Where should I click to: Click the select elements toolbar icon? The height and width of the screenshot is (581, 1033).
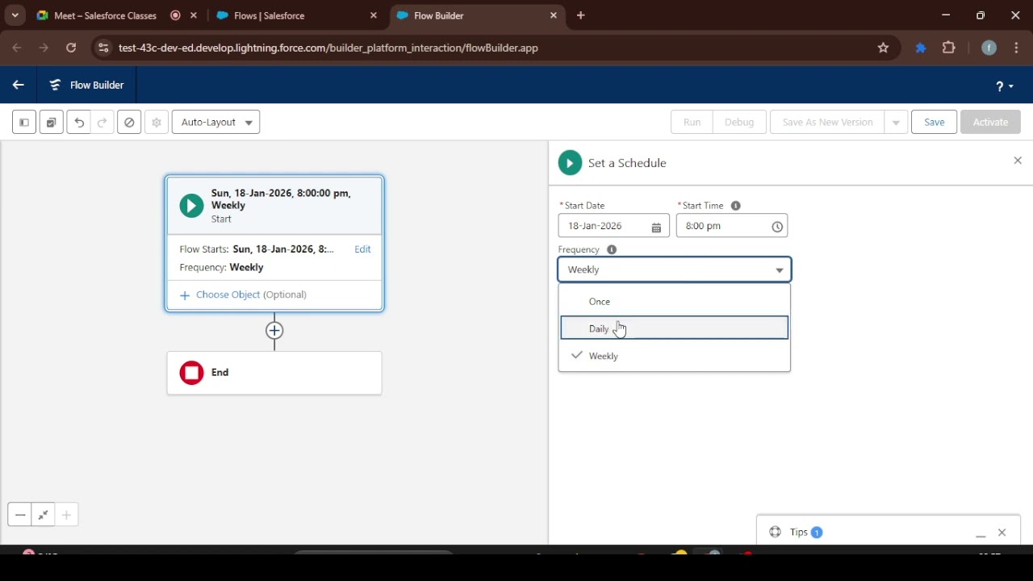pyautogui.click(x=51, y=123)
